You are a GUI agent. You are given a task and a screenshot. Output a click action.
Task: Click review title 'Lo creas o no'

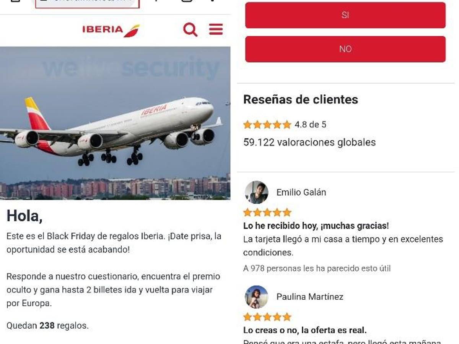[x=305, y=330]
